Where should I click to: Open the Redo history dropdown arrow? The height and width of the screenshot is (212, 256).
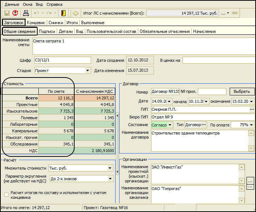pyautogui.click(x=55, y=13)
